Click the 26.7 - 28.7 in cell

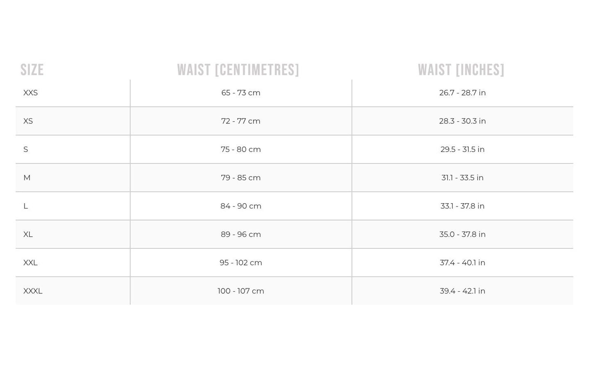pos(463,93)
